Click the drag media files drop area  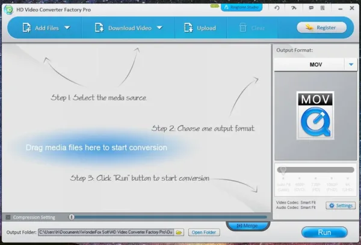click(x=96, y=148)
